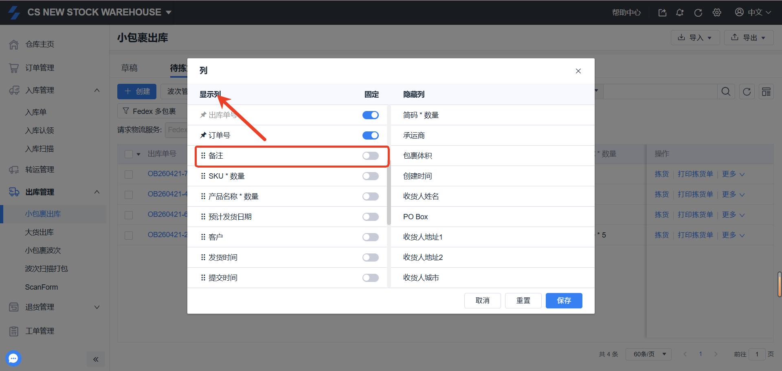
Task: Click the column layout settings icon
Action: pyautogui.click(x=766, y=92)
